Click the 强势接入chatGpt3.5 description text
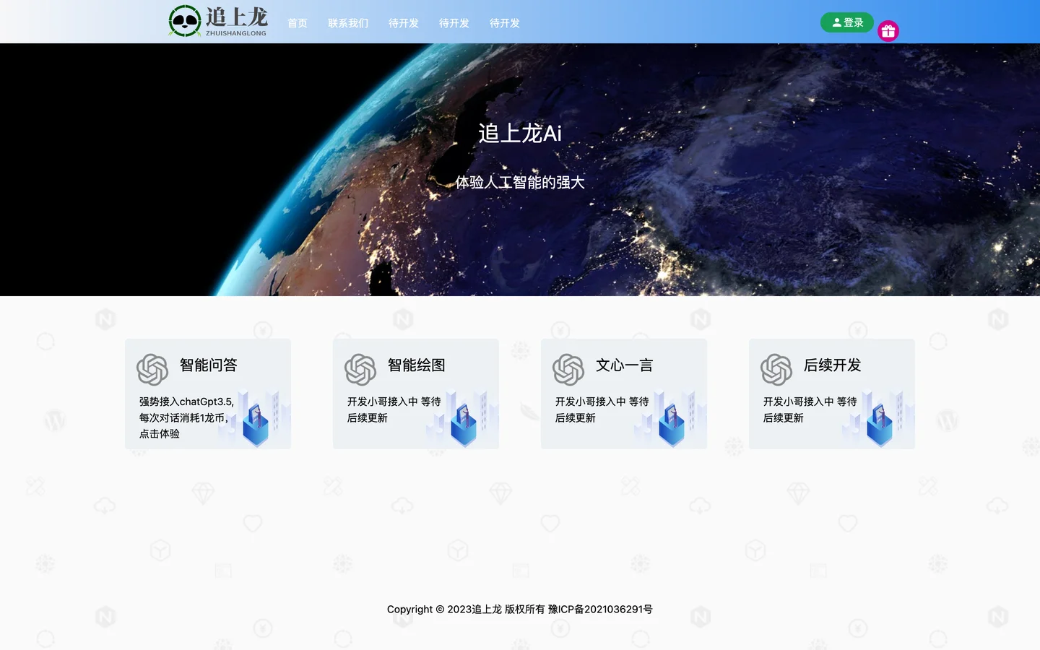Screen dimensions: 1040x650 [186, 417]
